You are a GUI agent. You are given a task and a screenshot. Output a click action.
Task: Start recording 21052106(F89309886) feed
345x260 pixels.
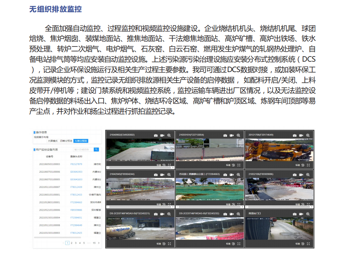[301, 175]
